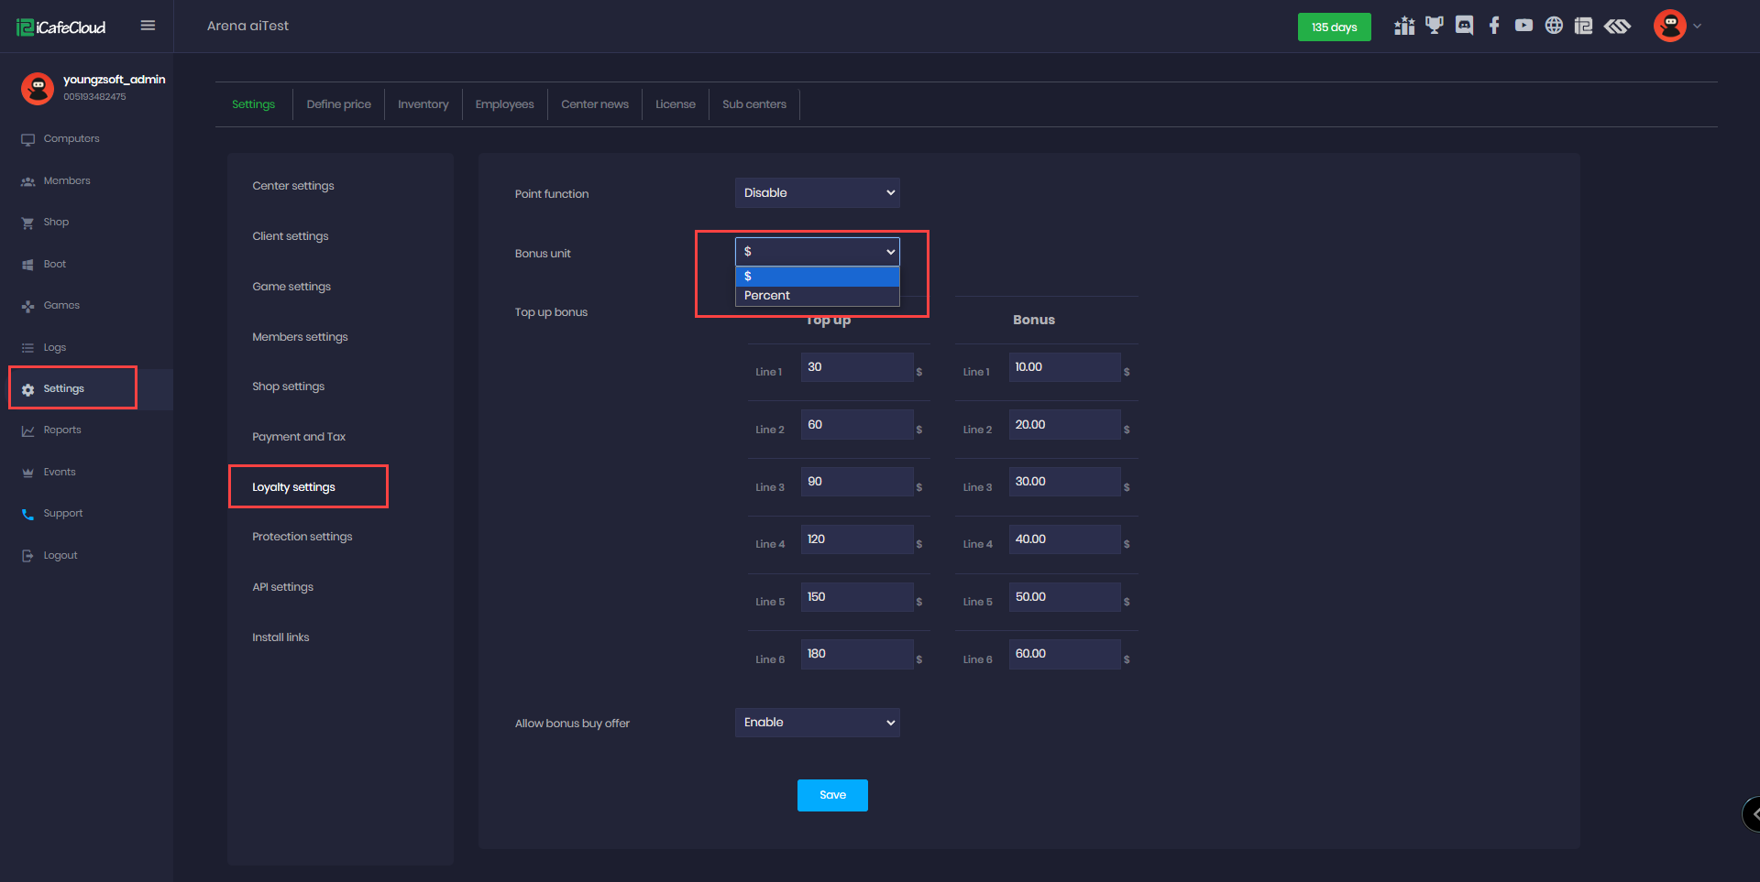Switch to the Define price tab

[x=338, y=104]
